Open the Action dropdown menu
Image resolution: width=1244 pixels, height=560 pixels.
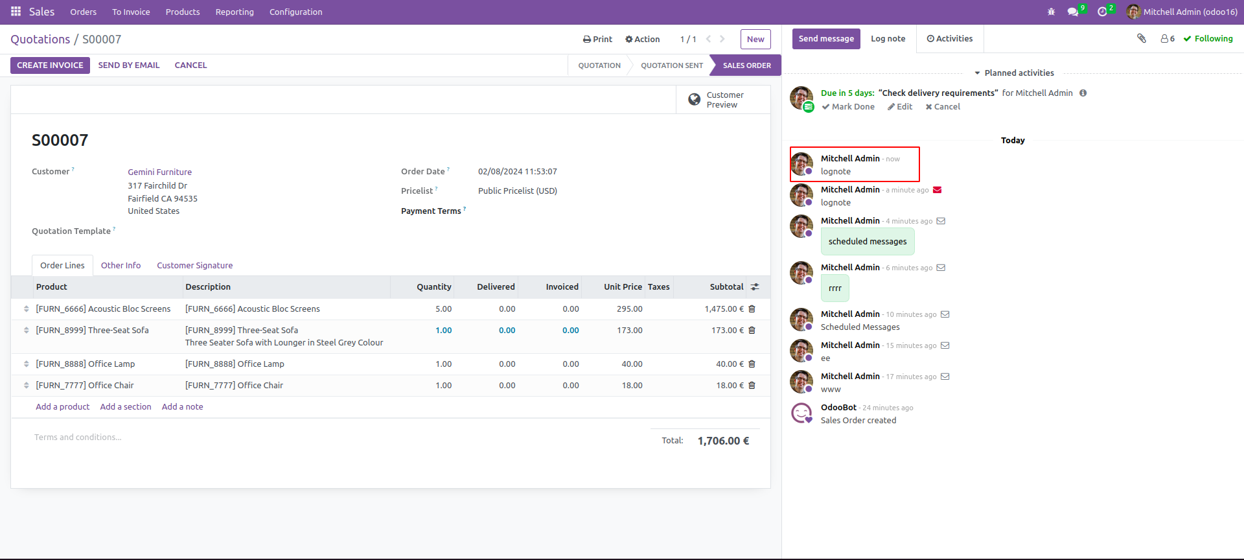coord(642,40)
